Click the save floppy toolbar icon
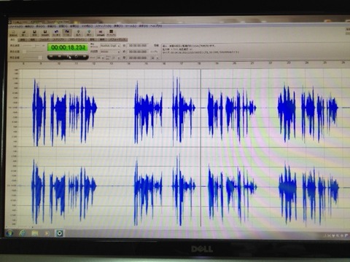Image resolution: width=350 pixels, height=262 pixels. point(34,33)
